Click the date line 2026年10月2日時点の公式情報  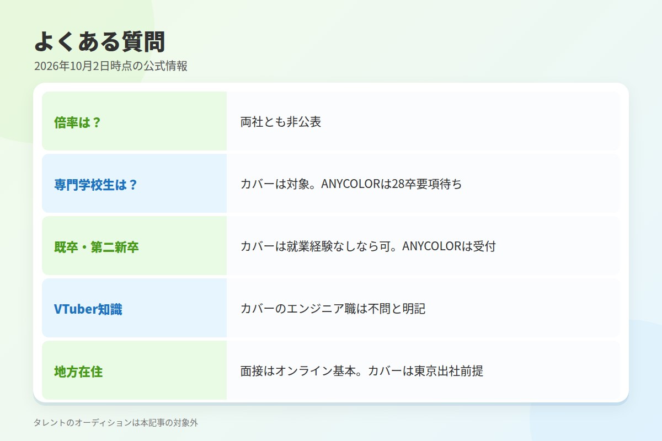tap(111, 66)
